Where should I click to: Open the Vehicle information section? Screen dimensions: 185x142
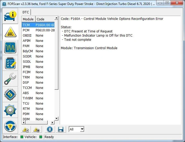(x=10, y=16)
